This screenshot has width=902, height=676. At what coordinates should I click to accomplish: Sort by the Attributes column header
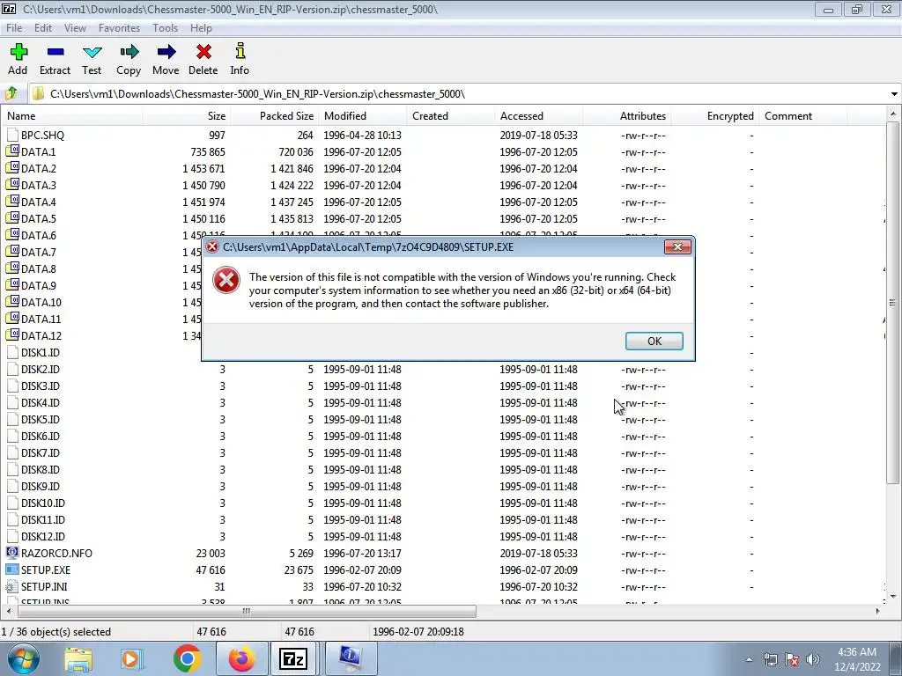tap(627, 115)
